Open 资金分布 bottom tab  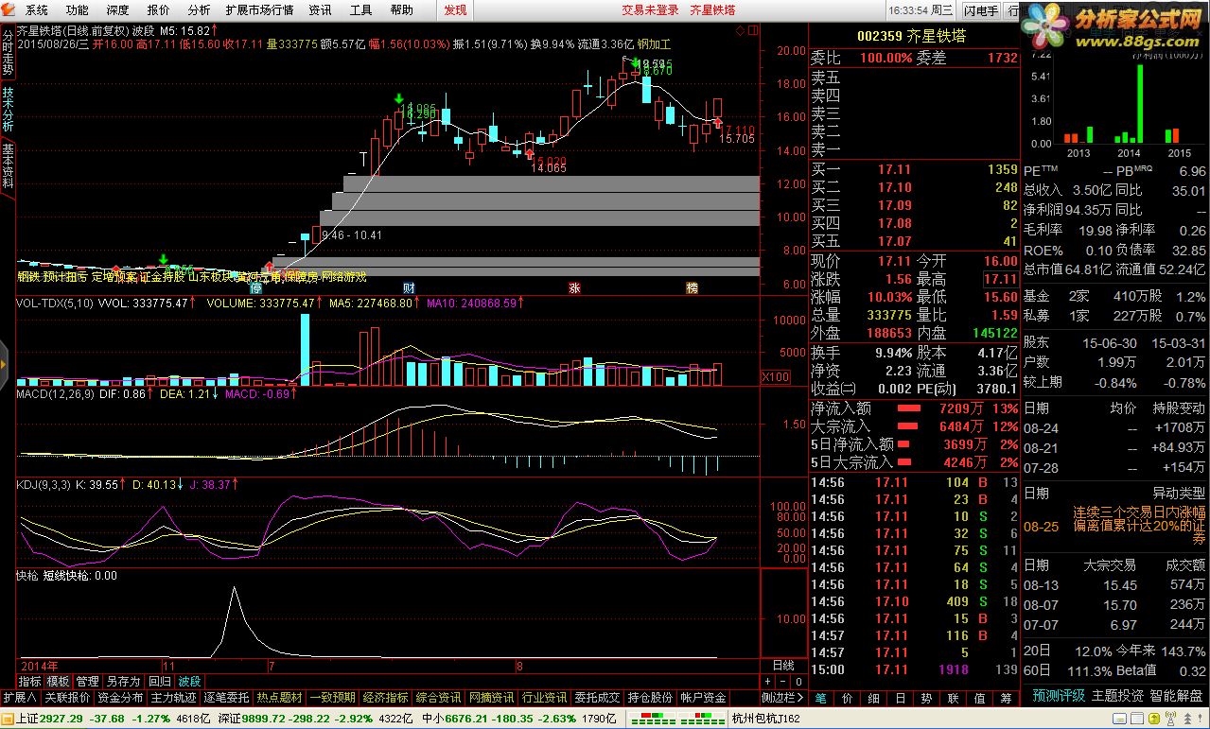click(120, 698)
